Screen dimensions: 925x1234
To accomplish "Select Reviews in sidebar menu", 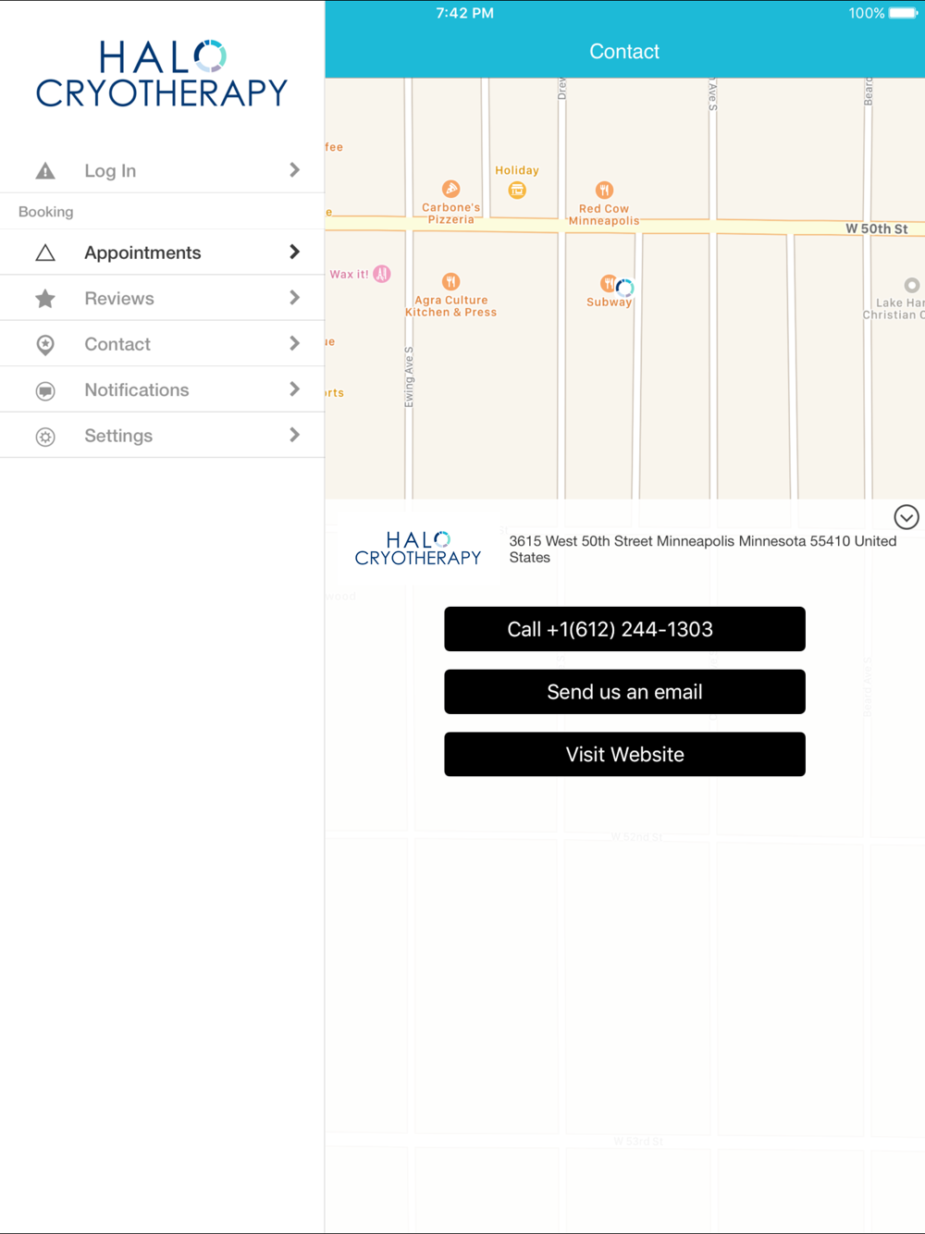I will click(x=162, y=298).
